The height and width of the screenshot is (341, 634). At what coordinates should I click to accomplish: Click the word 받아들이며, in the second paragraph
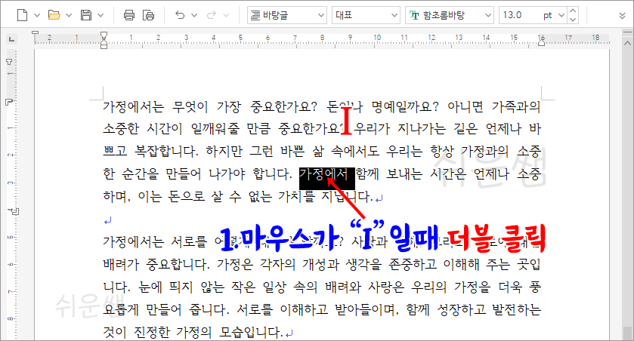pyautogui.click(x=367, y=310)
